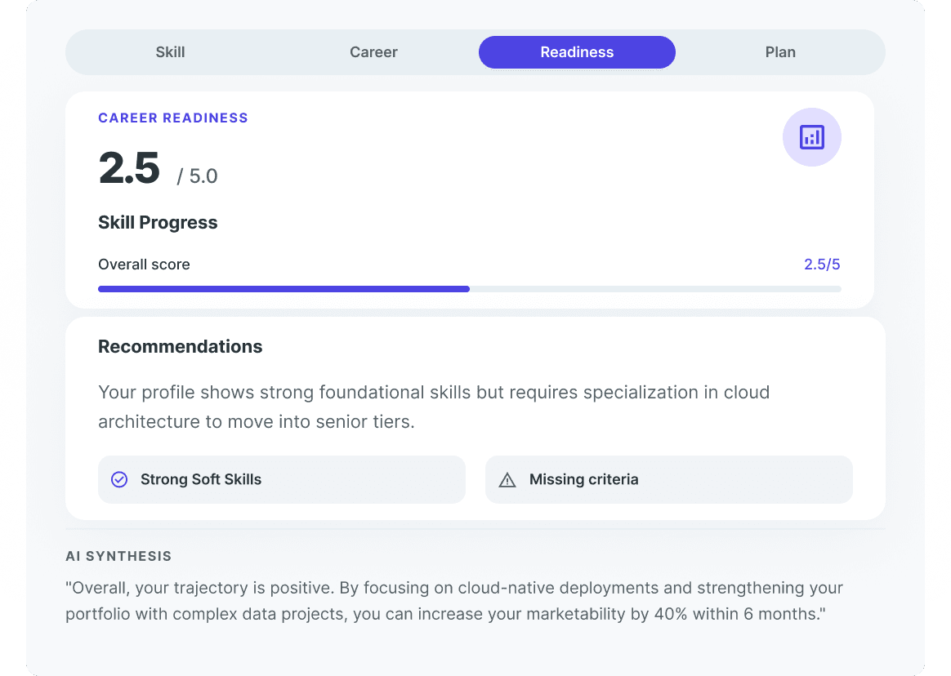
Task: Open the Strong Soft Skills chip
Action: (x=281, y=479)
